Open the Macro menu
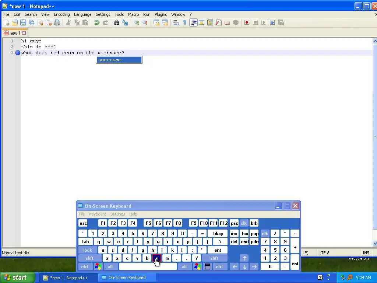This screenshot has width=377, height=283. 133,14
